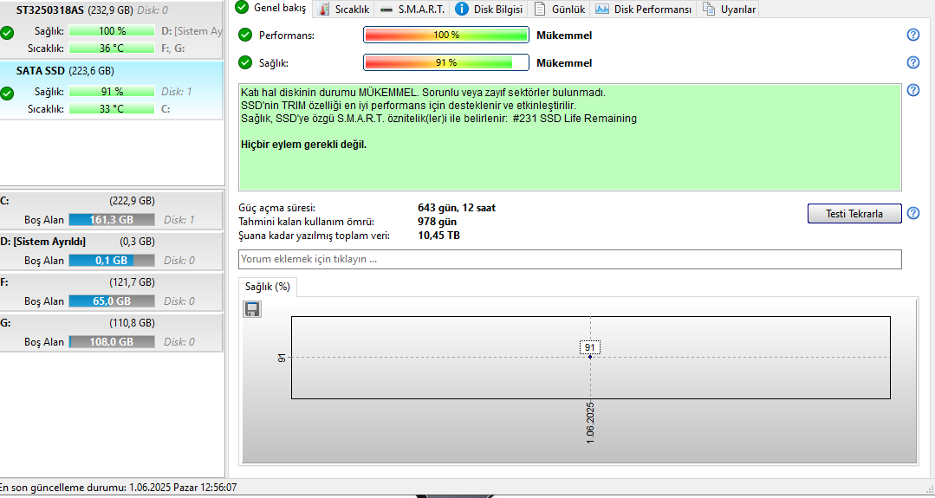Image resolution: width=935 pixels, height=498 pixels.
Task: Click the 1.06.2025 date label under the graph
Action: tap(591, 423)
